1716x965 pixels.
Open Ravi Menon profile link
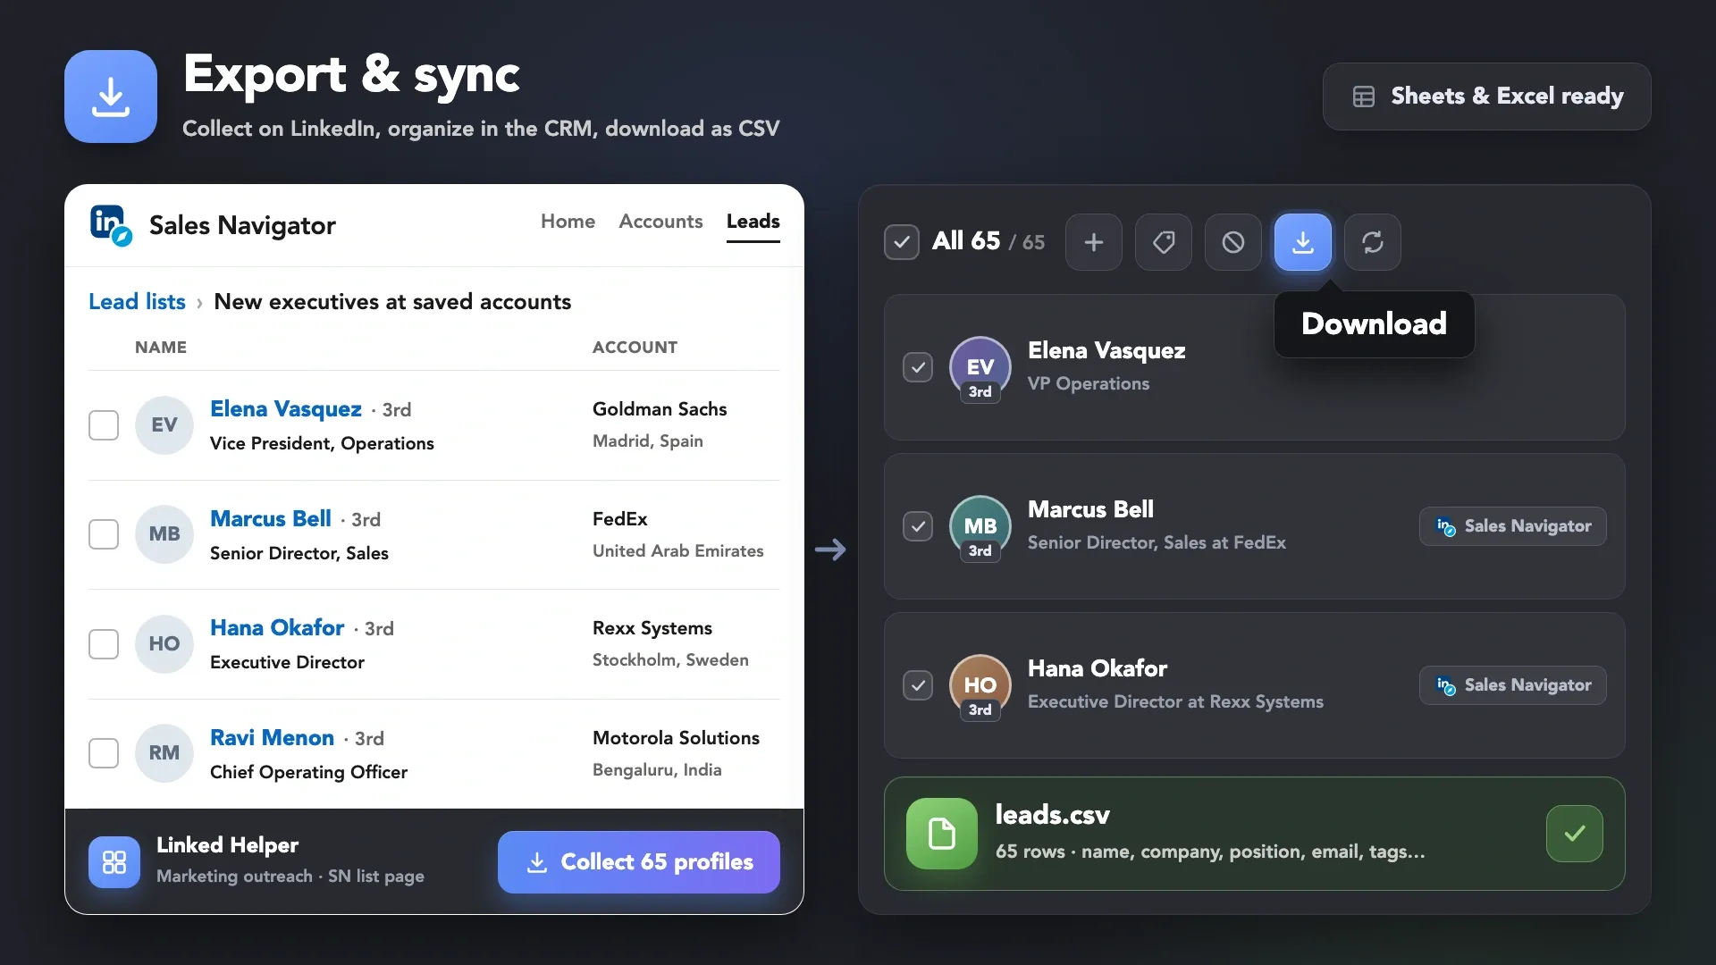tap(272, 738)
